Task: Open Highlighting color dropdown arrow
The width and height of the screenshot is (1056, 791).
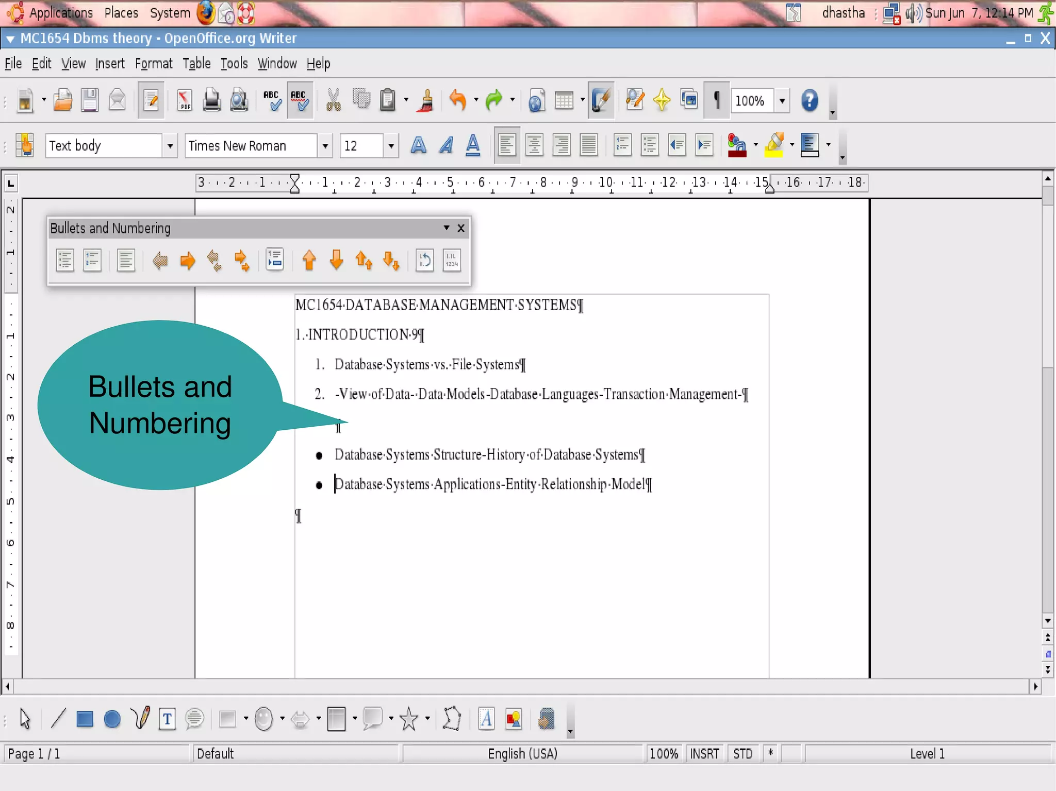Action: (791, 145)
